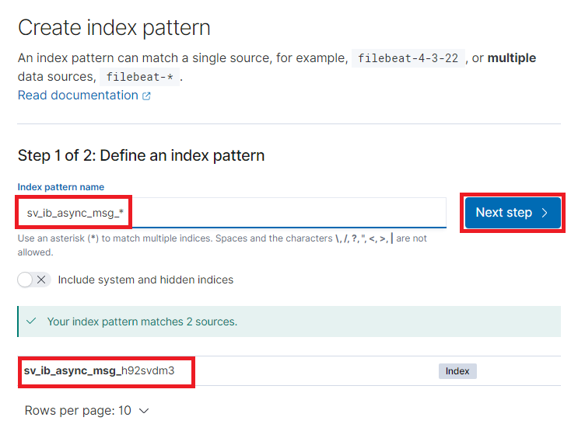Viewport: 578px width, 431px height.
Task: Click the external link icon beside Read documentation
Action: pyautogui.click(x=146, y=96)
